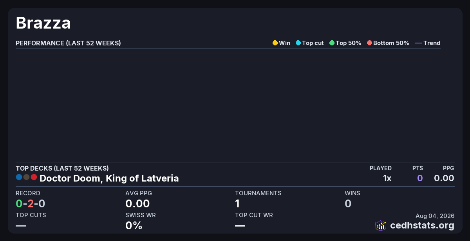
Task: Select the Performance (Last 52 Weeks) header
Action: 68,43
